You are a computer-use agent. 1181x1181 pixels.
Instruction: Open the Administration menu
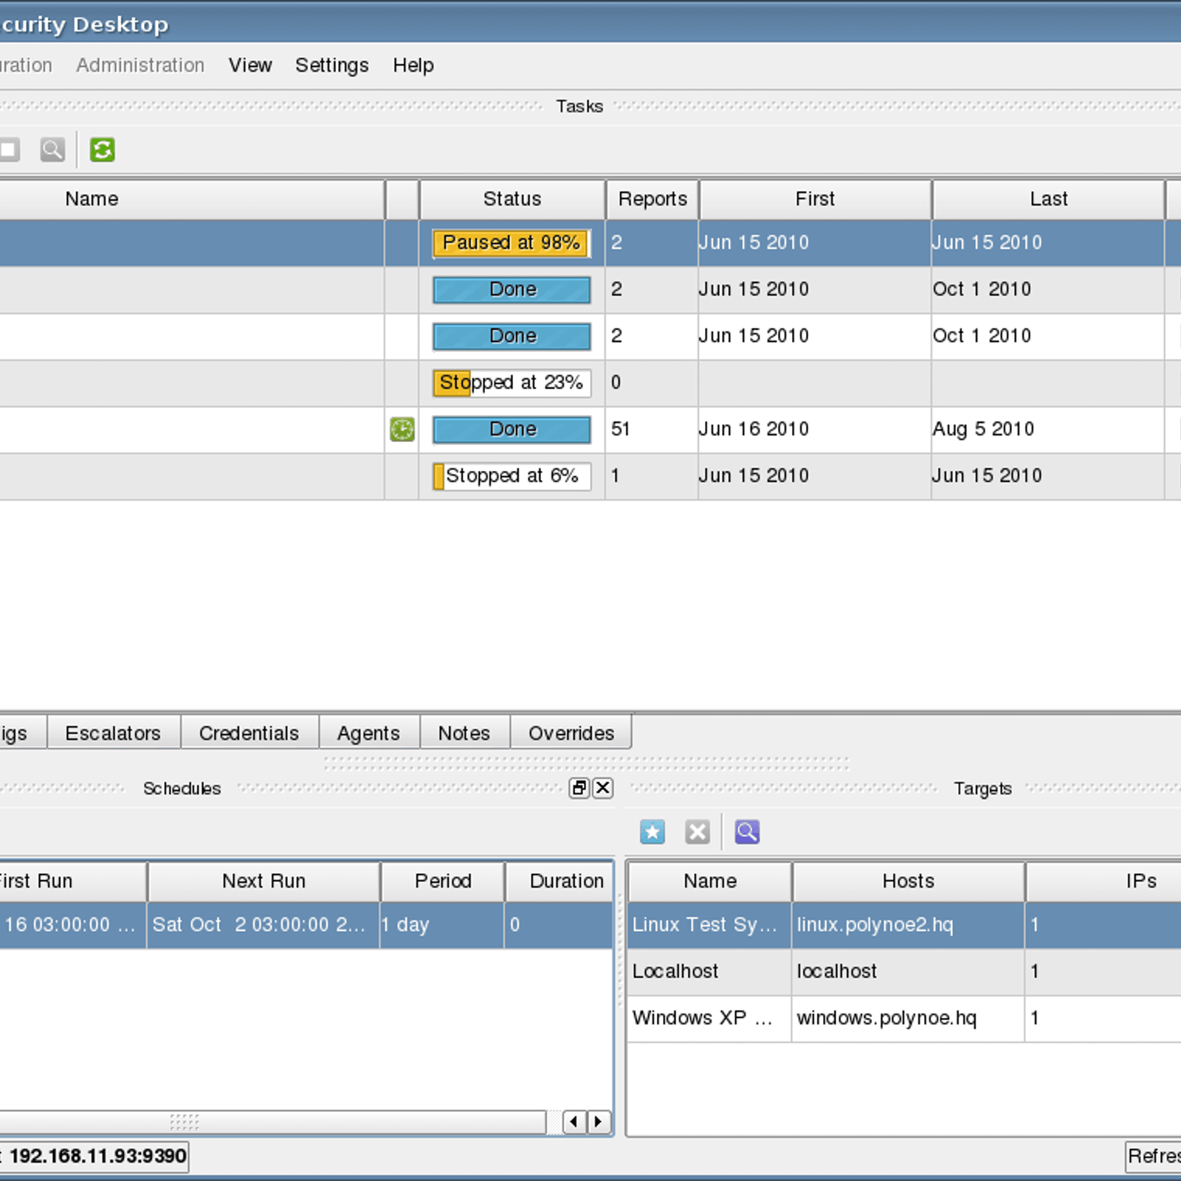pyautogui.click(x=140, y=65)
